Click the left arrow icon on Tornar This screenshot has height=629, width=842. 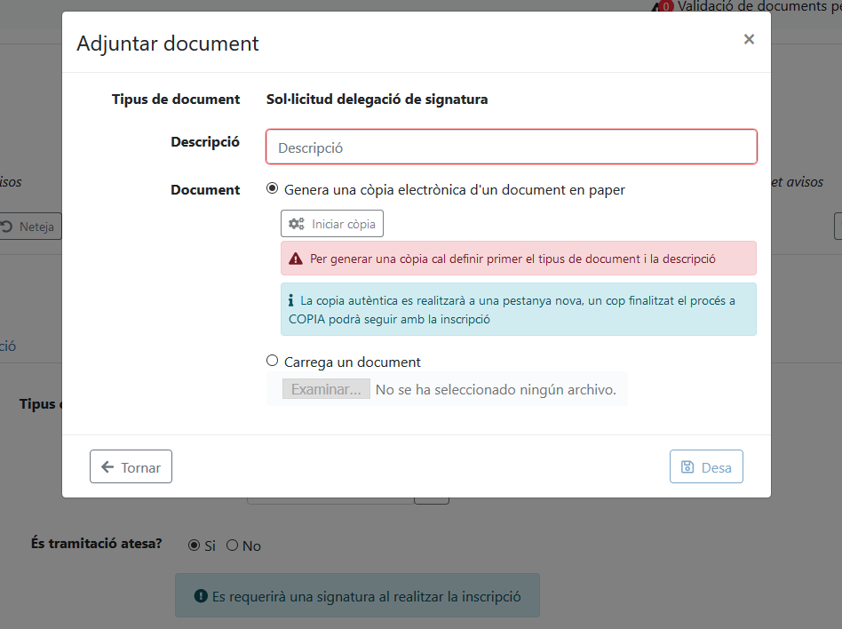click(x=107, y=467)
